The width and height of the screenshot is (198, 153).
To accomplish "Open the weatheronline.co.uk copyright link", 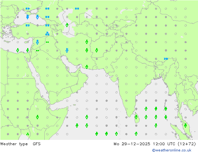I will (x=172, y=150).
